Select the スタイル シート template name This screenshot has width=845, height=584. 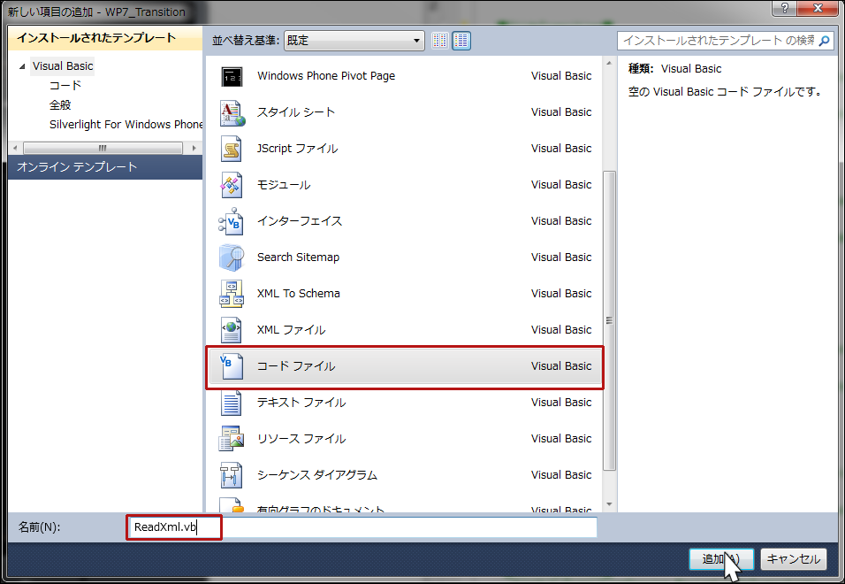pos(296,112)
